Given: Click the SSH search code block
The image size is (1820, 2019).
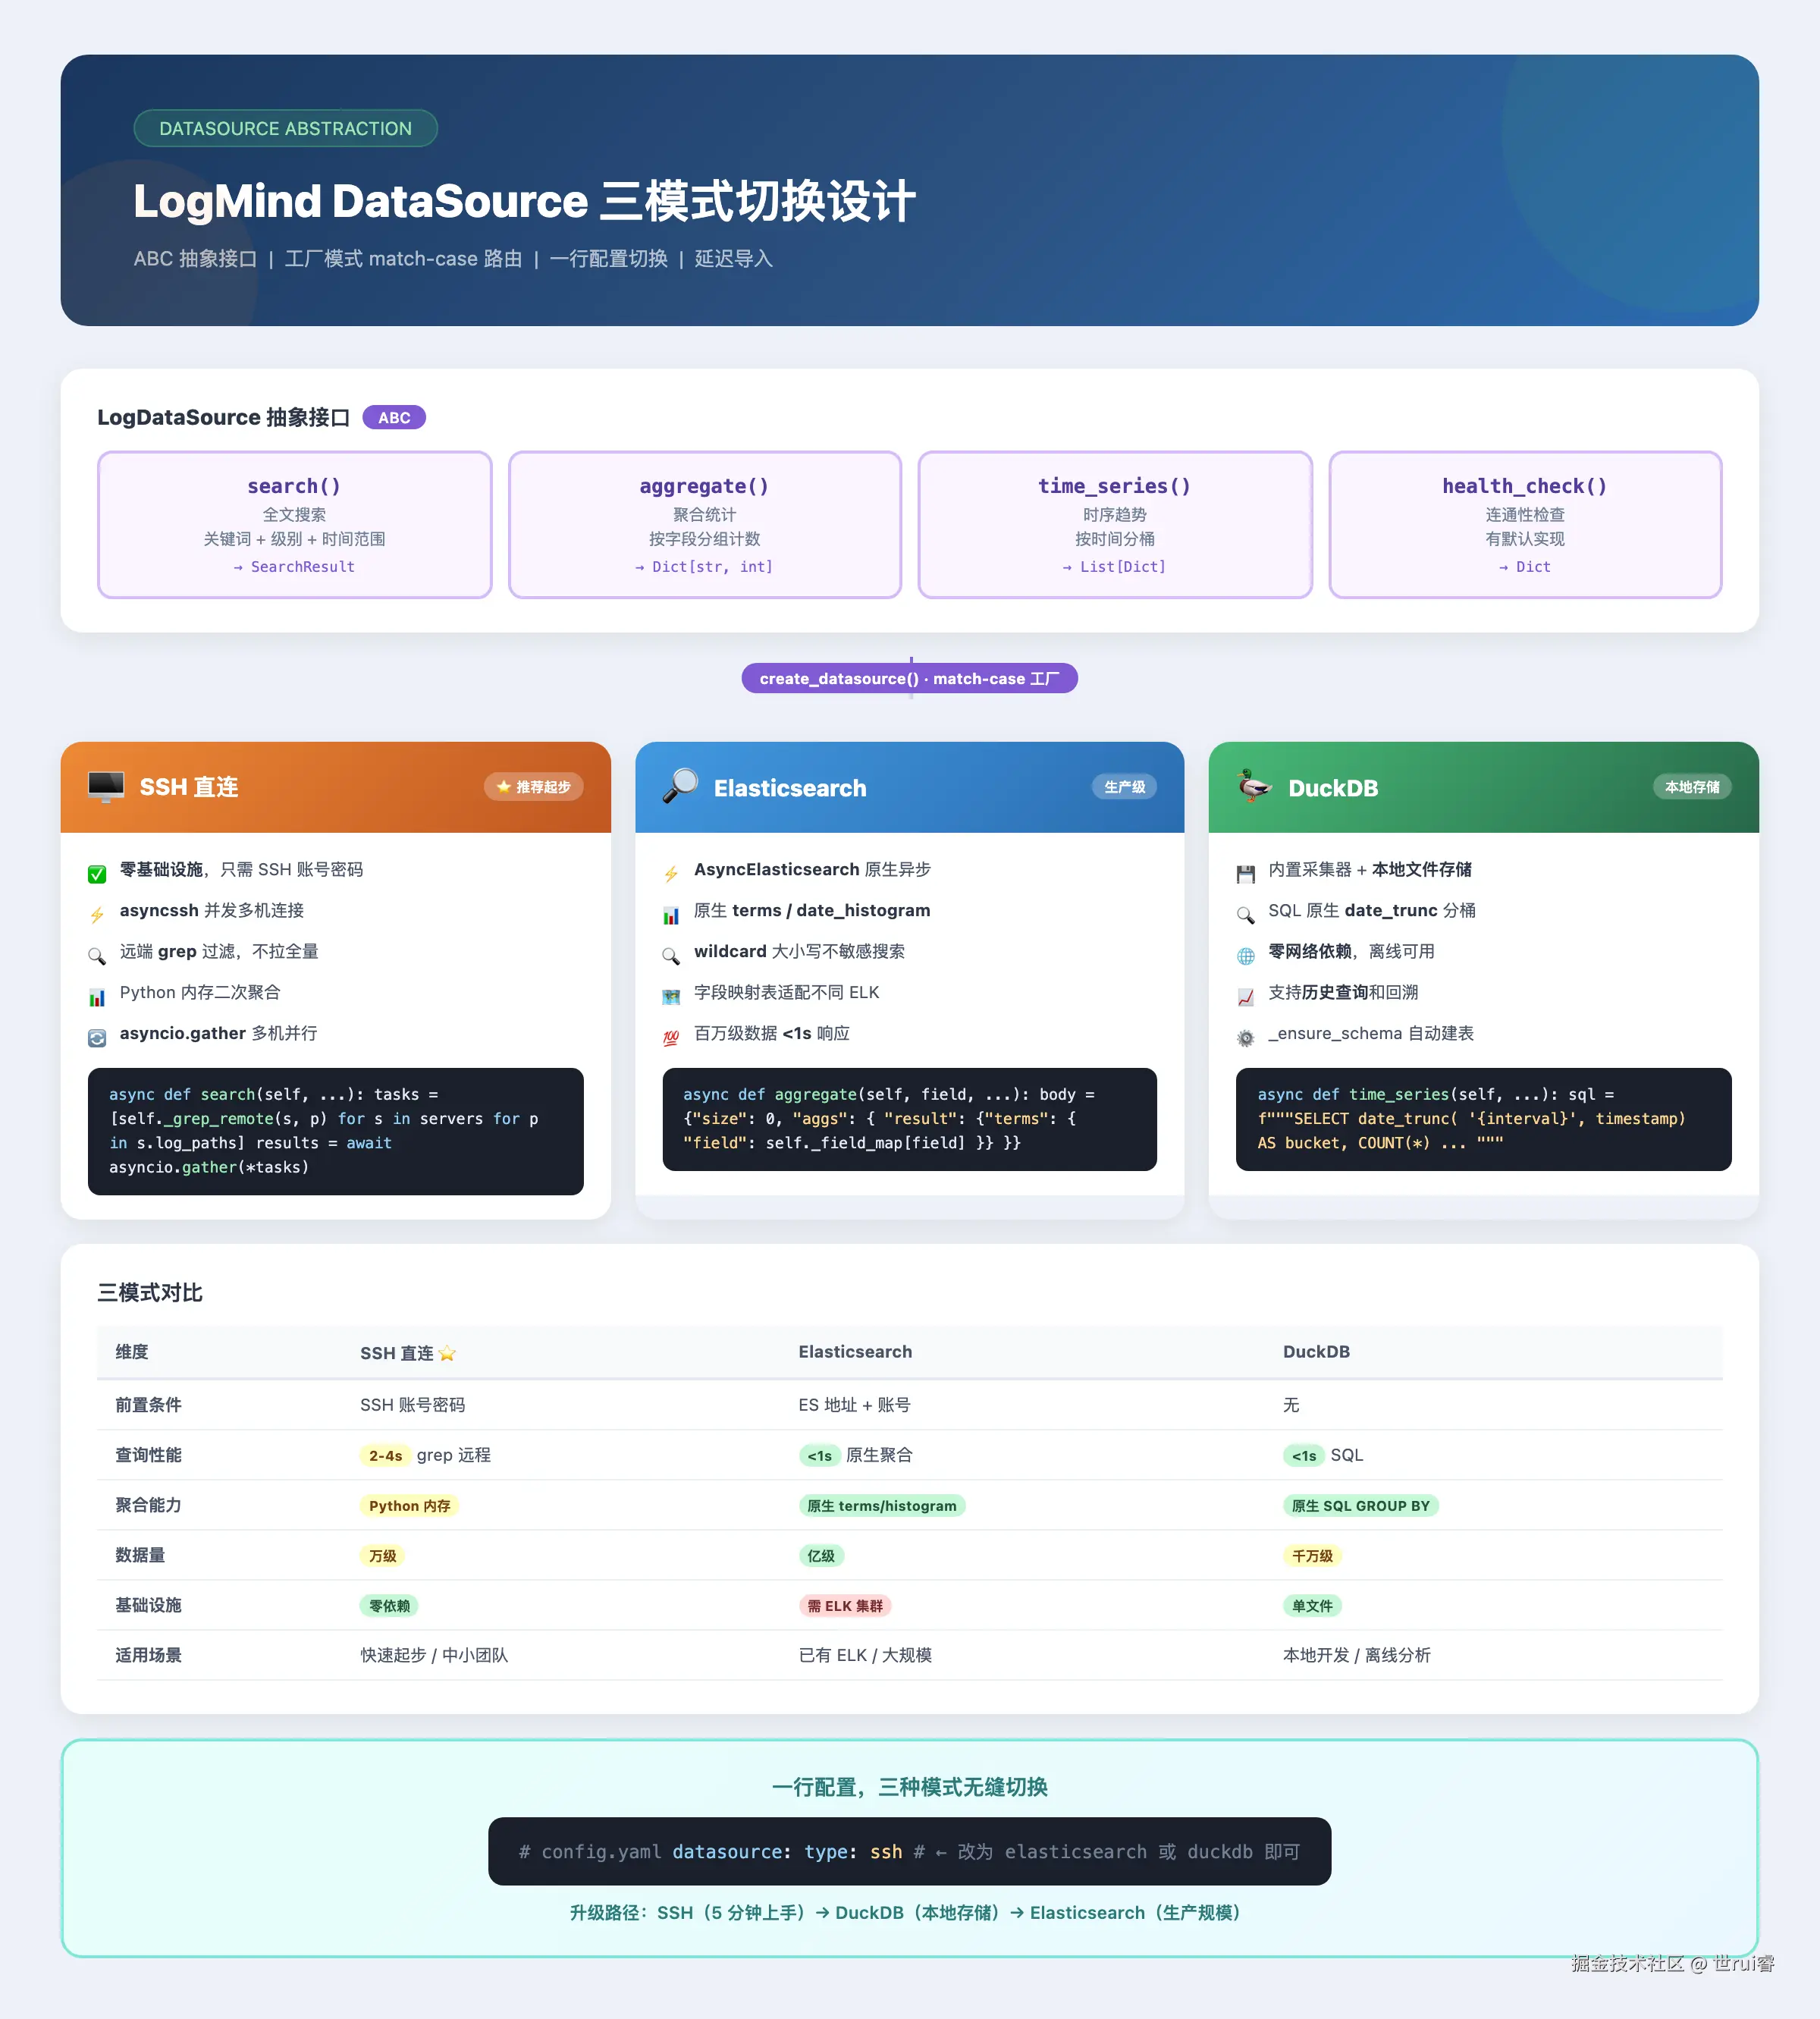Looking at the screenshot, I should tap(335, 1131).
